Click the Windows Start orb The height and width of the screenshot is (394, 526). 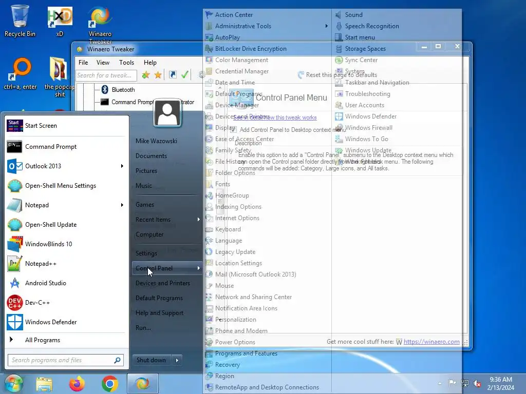tap(13, 384)
